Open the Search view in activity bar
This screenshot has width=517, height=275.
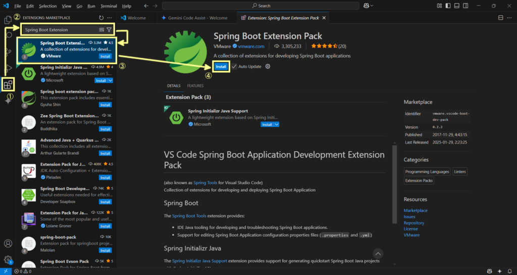[x=9, y=35]
